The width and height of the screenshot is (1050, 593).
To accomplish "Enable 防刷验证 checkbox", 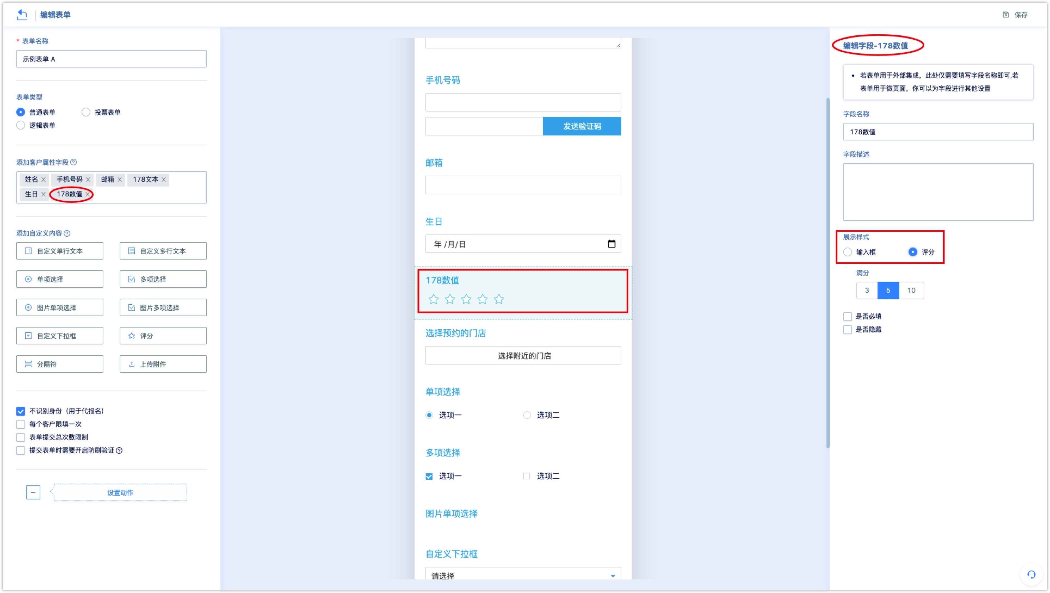I will tap(20, 450).
